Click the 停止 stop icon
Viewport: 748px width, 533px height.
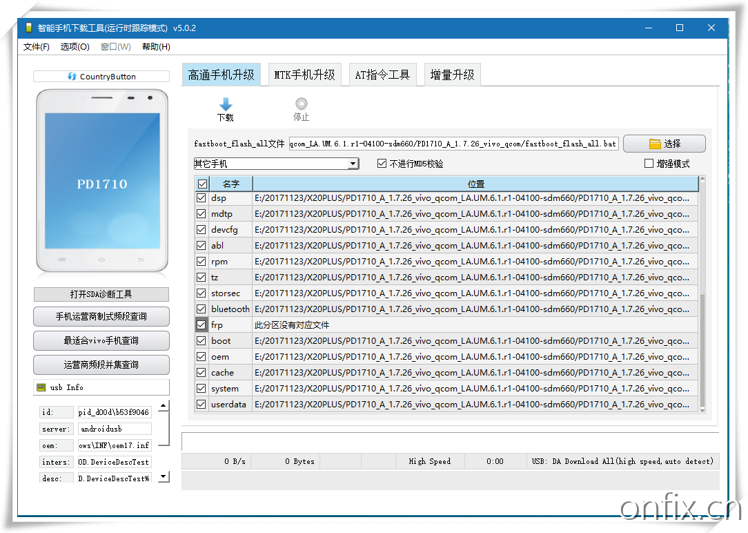[301, 102]
